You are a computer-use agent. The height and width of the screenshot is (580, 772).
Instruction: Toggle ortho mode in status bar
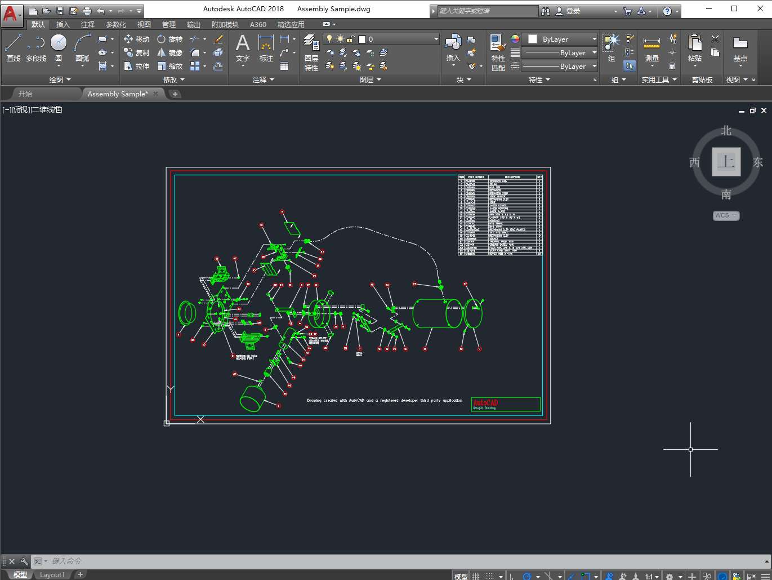(511, 576)
